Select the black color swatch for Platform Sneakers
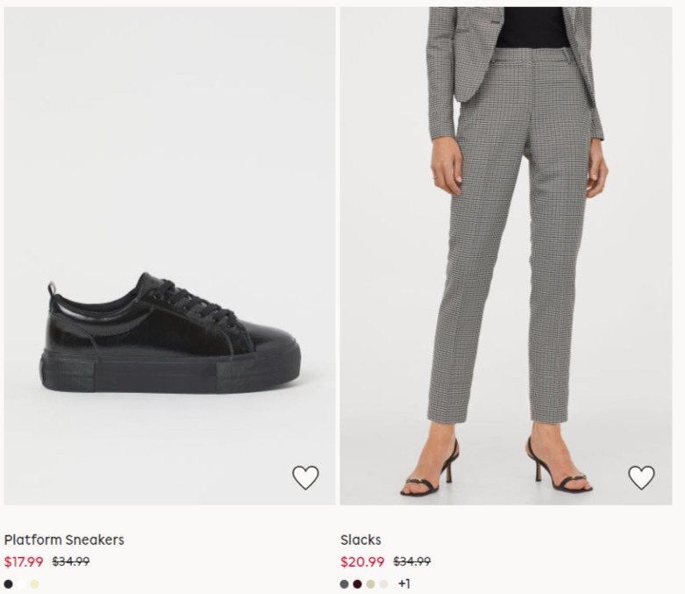This screenshot has height=594, width=685. [9, 583]
